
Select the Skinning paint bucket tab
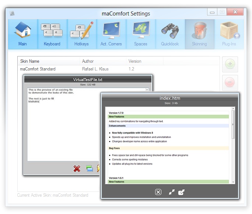coord(200,34)
